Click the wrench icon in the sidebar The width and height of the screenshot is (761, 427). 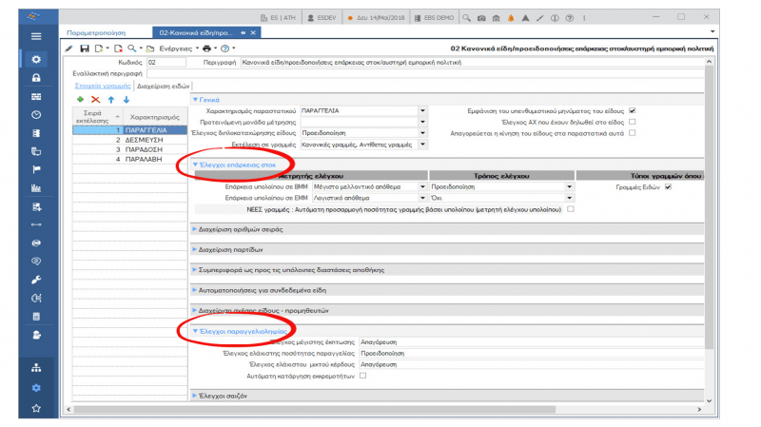coord(36,280)
